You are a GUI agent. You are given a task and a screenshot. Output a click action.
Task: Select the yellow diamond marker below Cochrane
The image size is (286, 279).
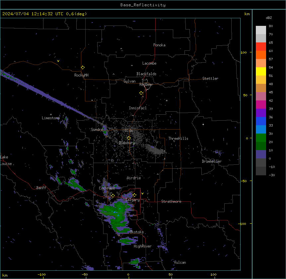(x=113, y=196)
